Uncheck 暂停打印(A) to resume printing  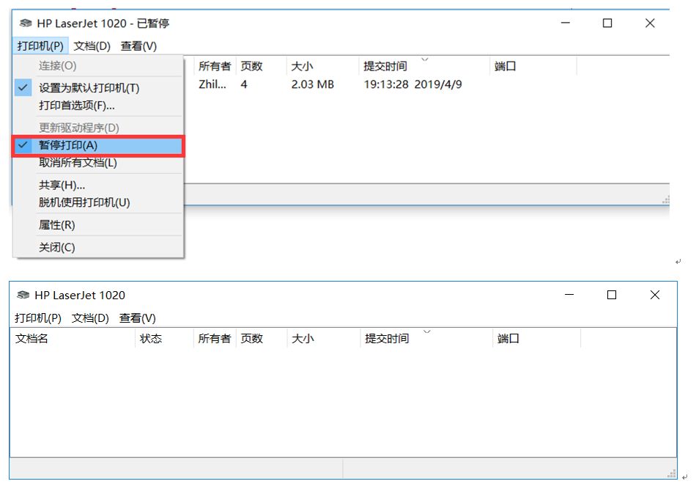[x=98, y=145]
